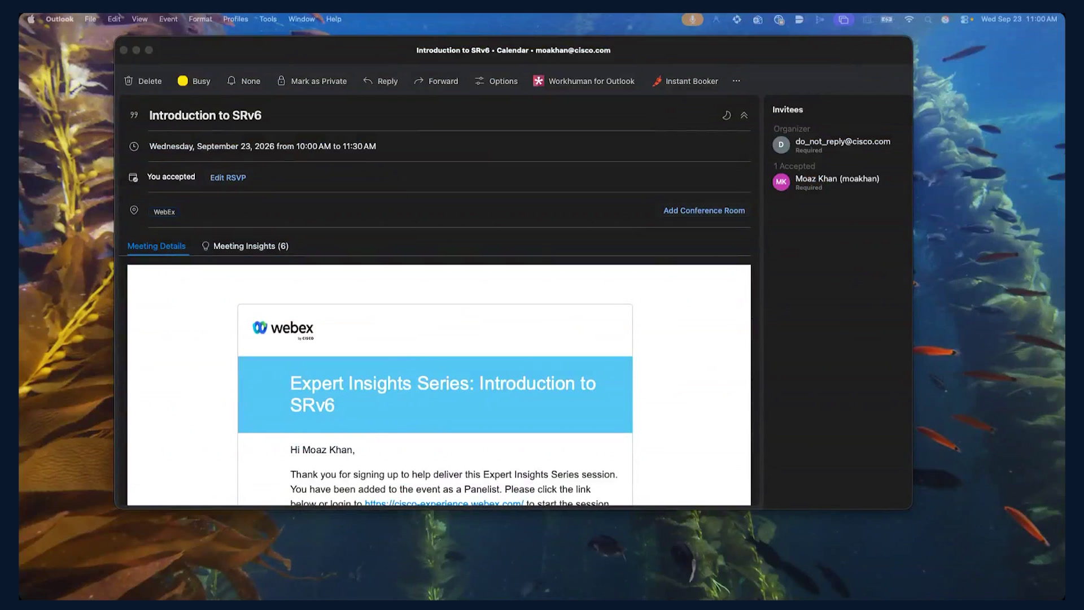This screenshot has width=1084, height=610.
Task: Click the battery status icon
Action: click(x=887, y=19)
